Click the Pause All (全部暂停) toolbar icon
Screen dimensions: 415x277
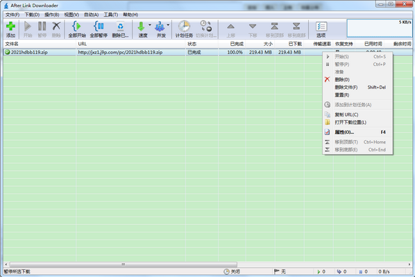[x=99, y=26]
